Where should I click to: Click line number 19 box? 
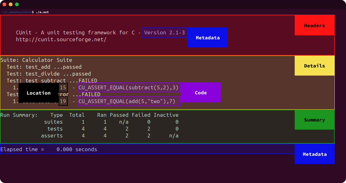tap(63, 101)
